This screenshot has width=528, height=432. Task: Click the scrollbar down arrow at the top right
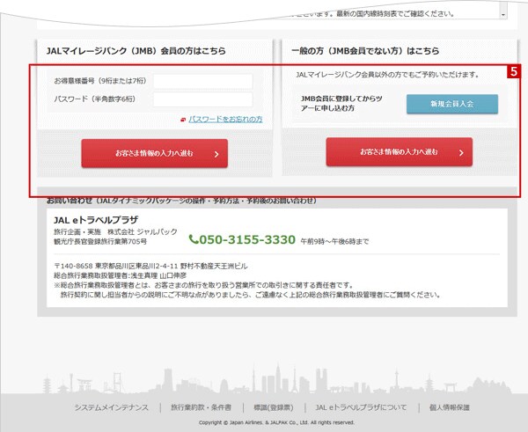[502, 15]
